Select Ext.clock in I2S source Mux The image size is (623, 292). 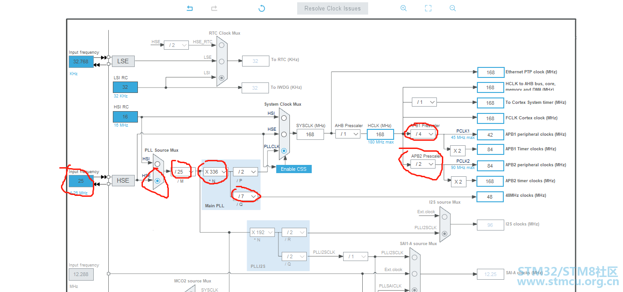coord(445,216)
